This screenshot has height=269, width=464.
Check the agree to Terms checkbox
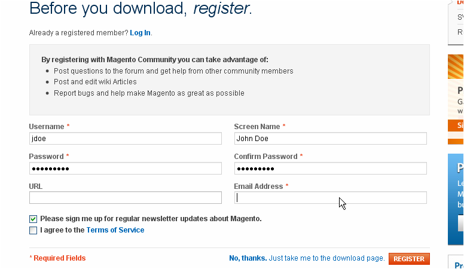[x=33, y=230]
